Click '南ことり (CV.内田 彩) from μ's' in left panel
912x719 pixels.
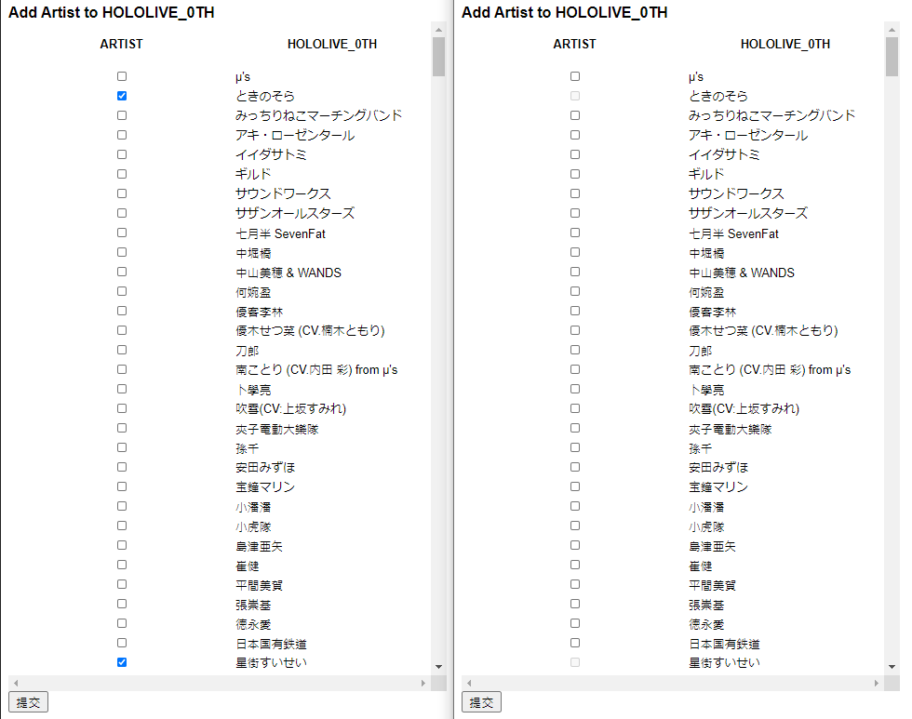(x=316, y=369)
